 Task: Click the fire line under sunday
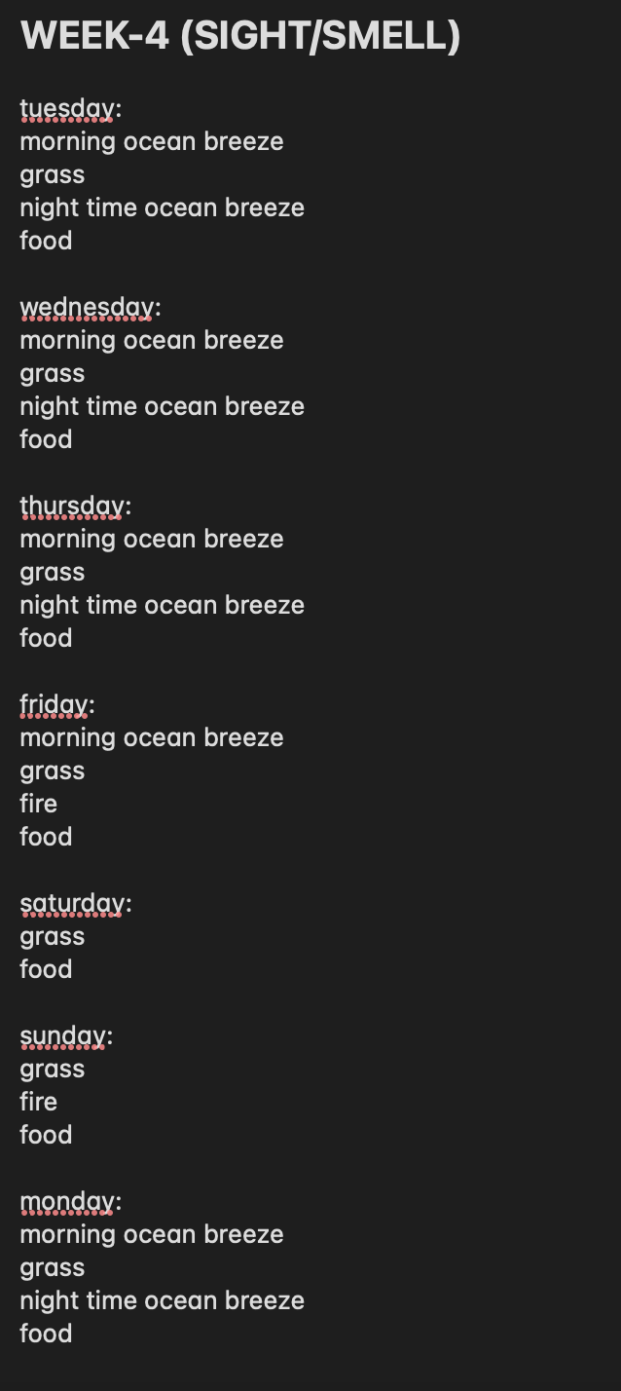click(x=39, y=1102)
